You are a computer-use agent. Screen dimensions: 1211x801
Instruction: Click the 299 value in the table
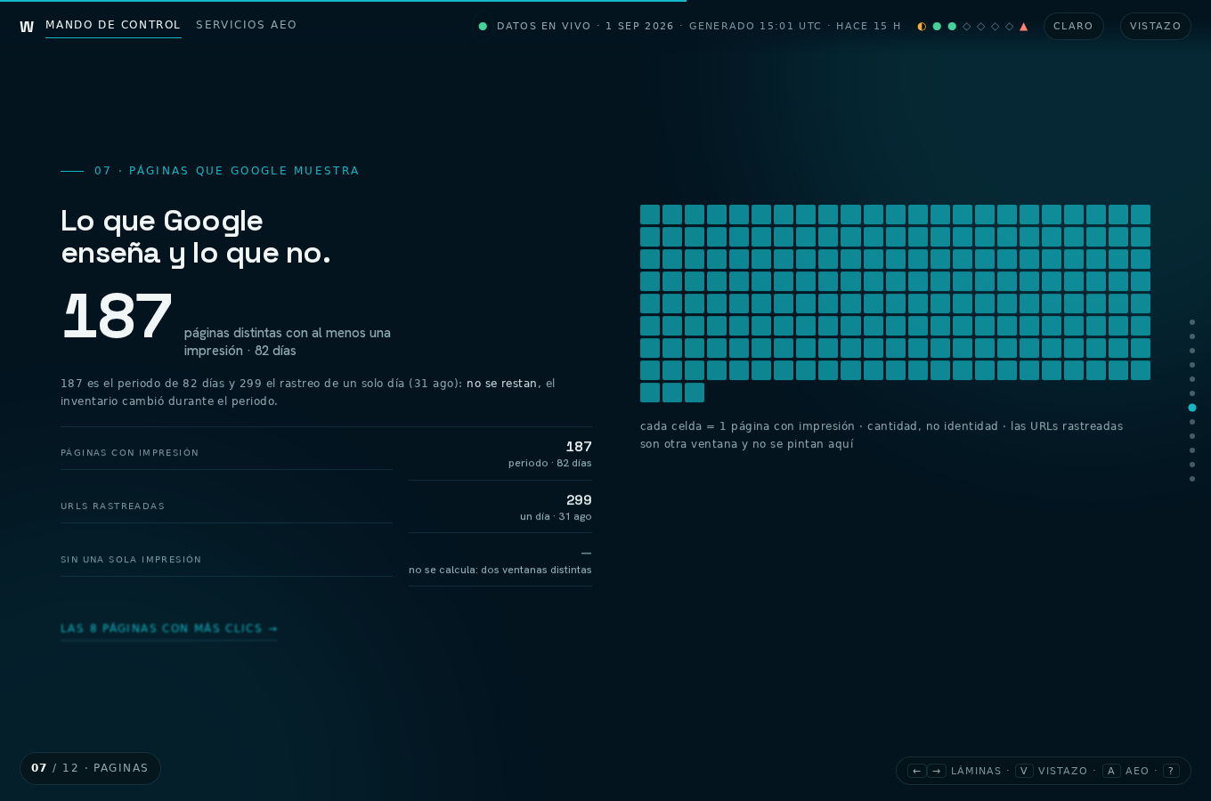click(579, 500)
